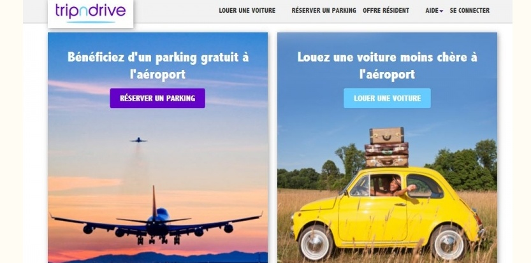Open the Aide menu
The width and height of the screenshot is (531, 263).
click(432, 10)
